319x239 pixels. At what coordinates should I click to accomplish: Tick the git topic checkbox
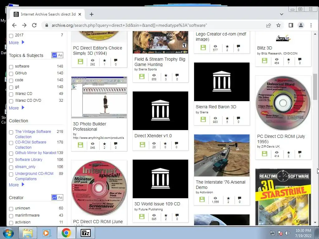11,87
